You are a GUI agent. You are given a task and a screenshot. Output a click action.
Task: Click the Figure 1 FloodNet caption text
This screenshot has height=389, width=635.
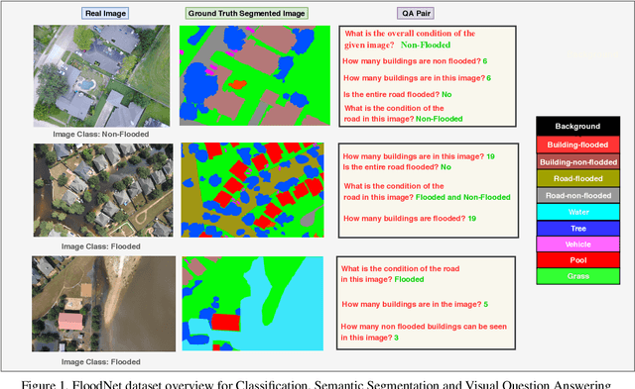[x=317, y=385]
